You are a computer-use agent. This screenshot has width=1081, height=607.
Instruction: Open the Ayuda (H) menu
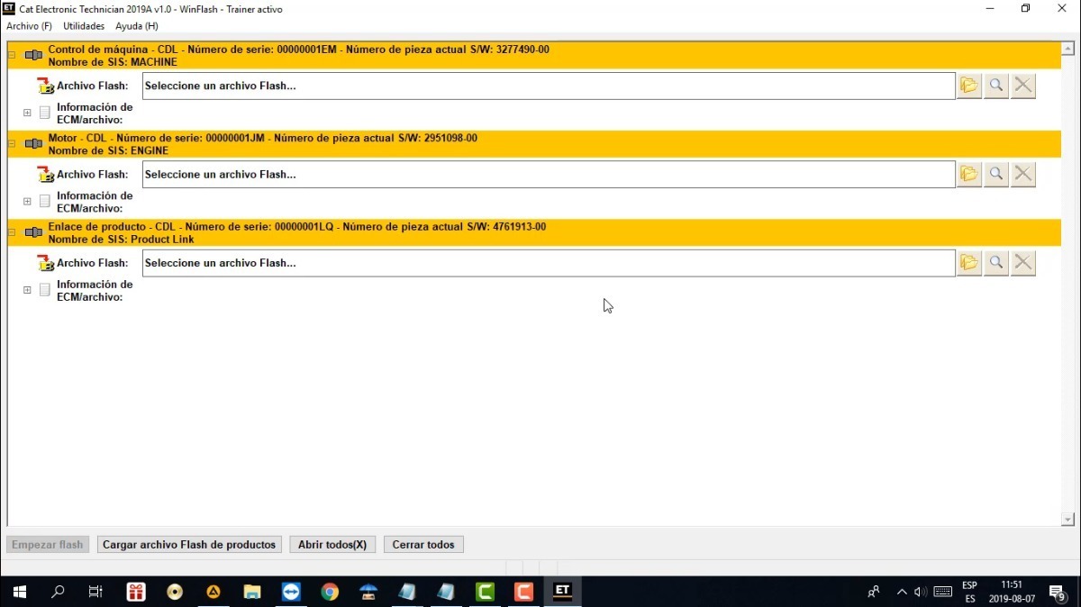point(137,26)
